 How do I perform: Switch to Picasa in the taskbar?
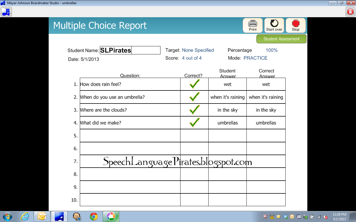(111, 216)
